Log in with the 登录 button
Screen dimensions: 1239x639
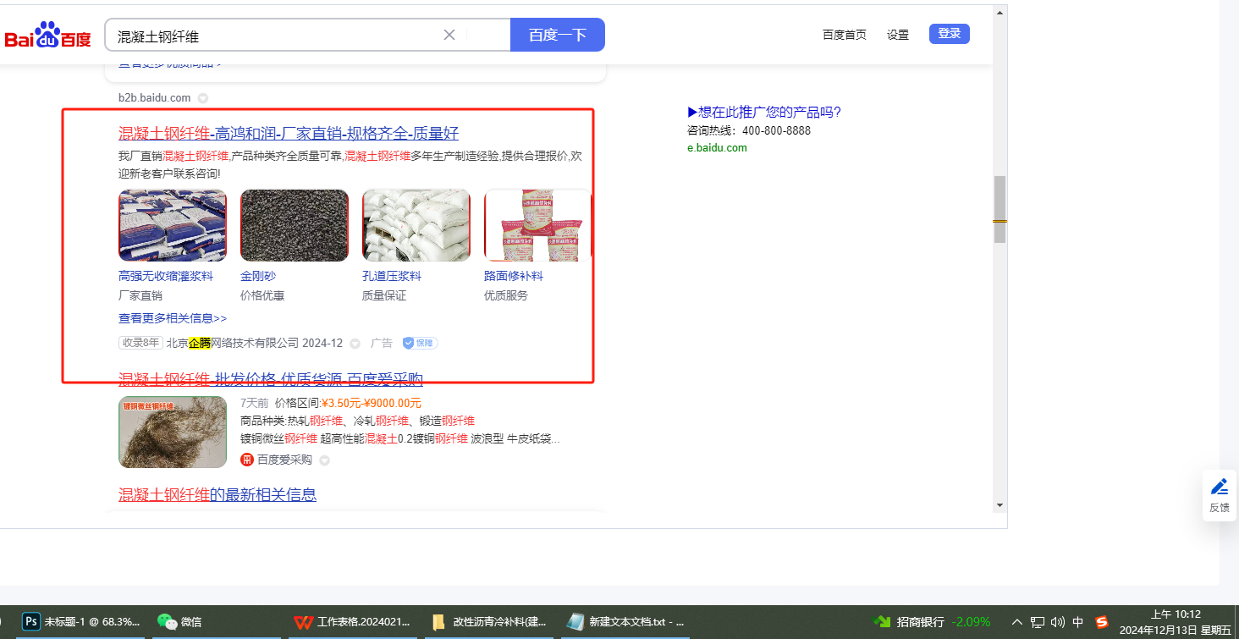(950, 34)
